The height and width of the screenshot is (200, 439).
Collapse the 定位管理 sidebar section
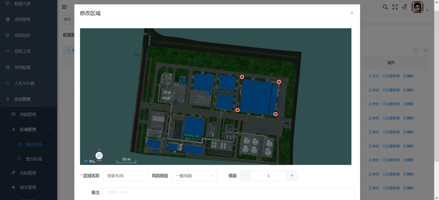(x=28, y=99)
